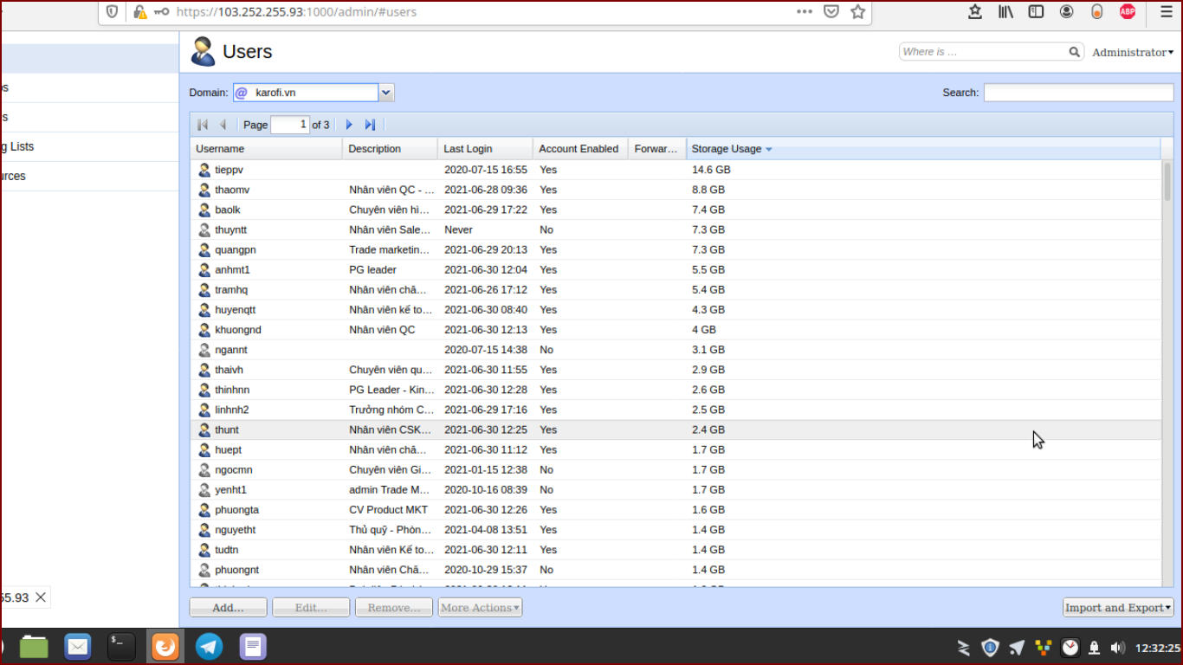Click the insecure lock icon in address bar

139,12
